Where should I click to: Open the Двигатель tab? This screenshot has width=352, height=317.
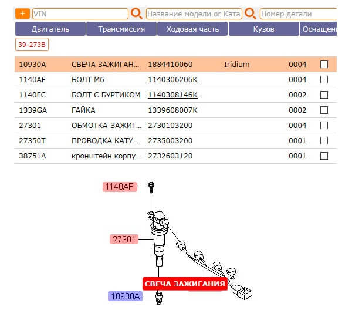[x=50, y=29]
